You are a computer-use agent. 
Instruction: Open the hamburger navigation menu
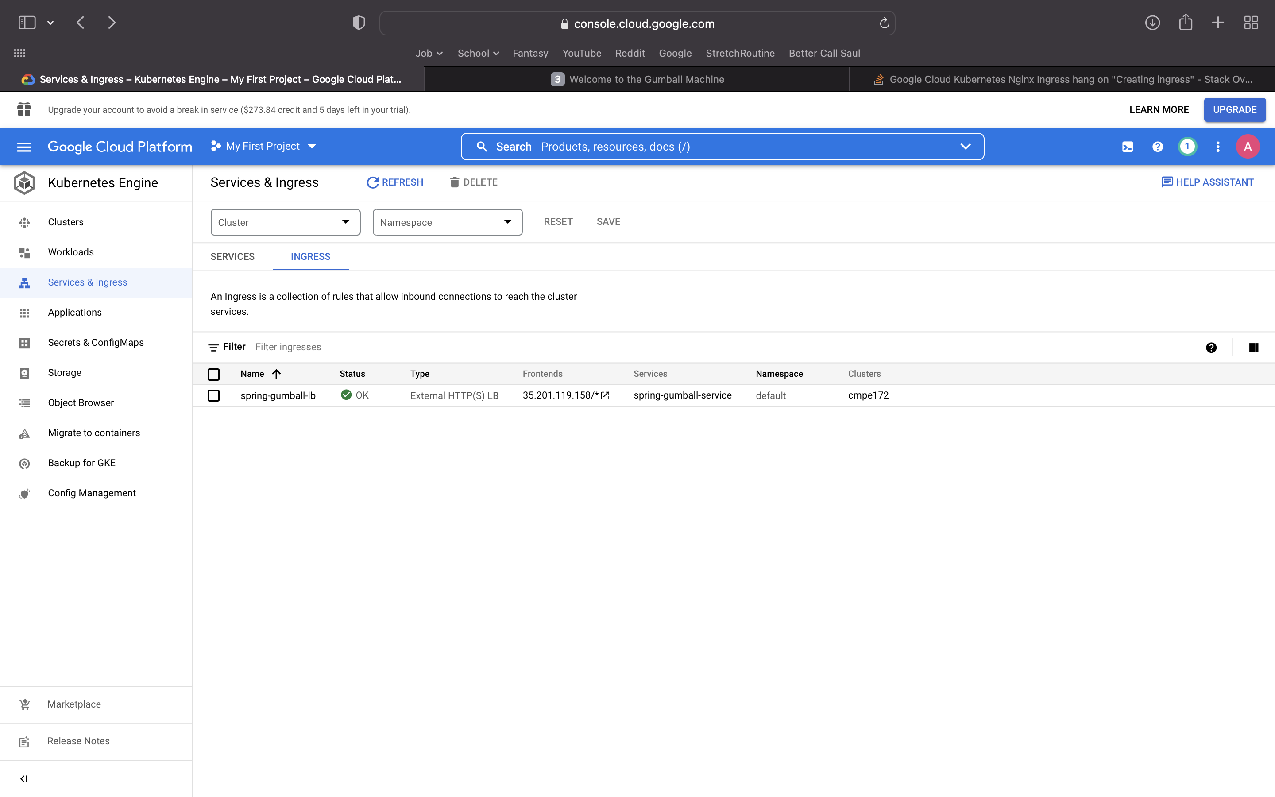tap(24, 147)
